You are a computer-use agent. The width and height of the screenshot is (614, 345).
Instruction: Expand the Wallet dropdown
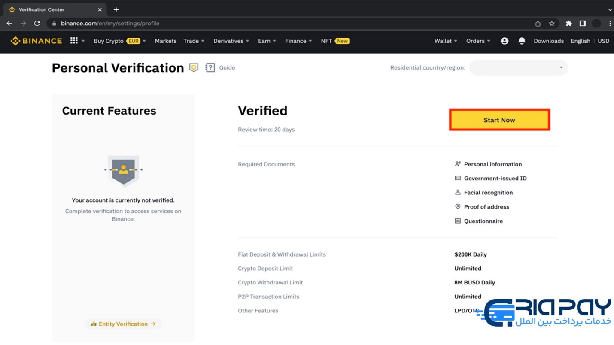[446, 41]
